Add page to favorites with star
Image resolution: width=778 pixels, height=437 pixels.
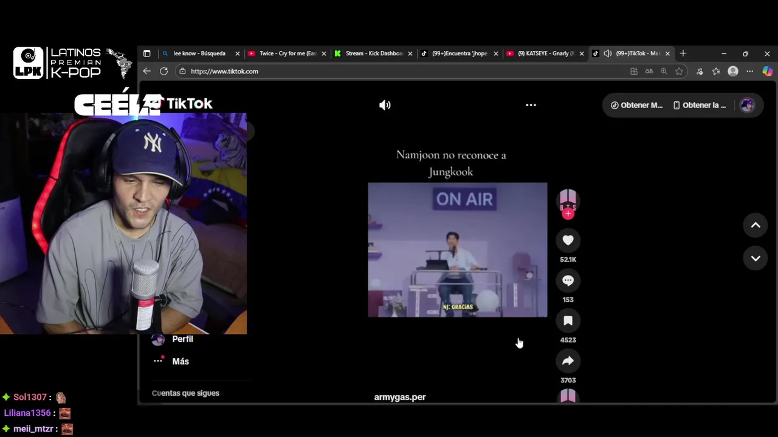click(679, 71)
